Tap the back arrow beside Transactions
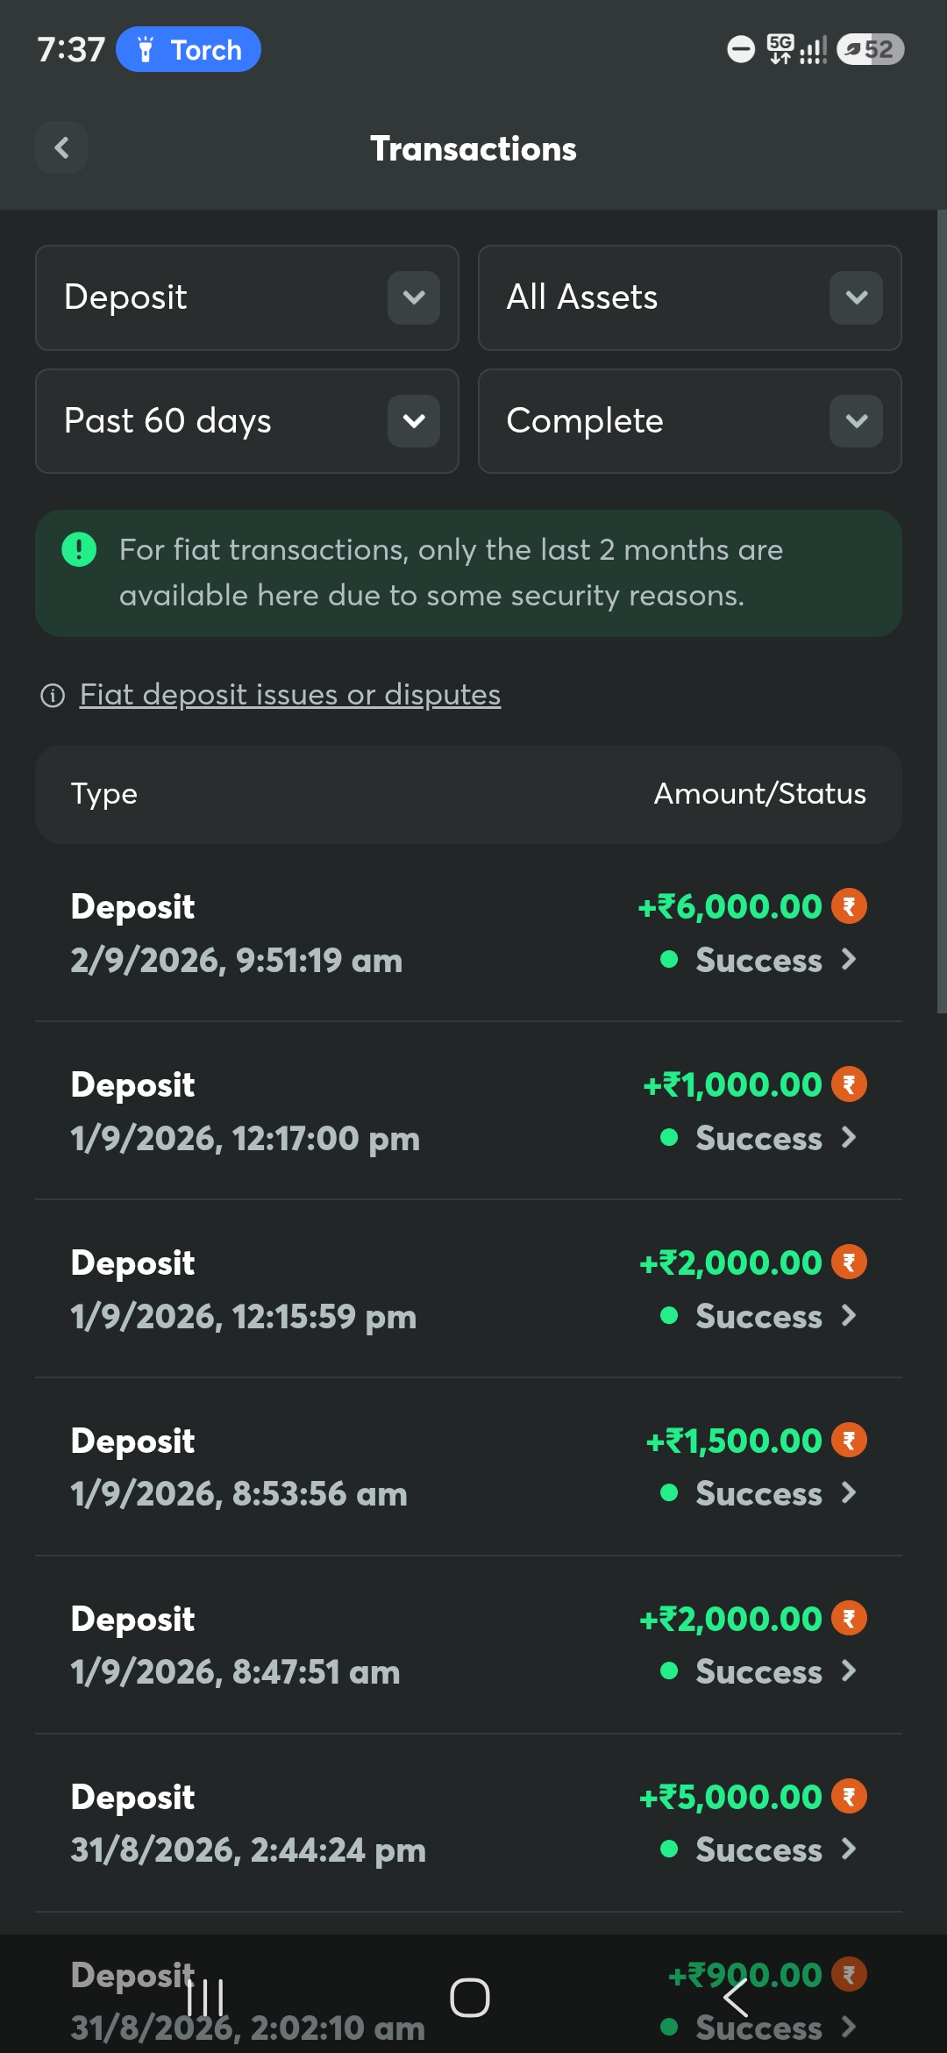Image resolution: width=947 pixels, height=2053 pixels. coord(61,147)
